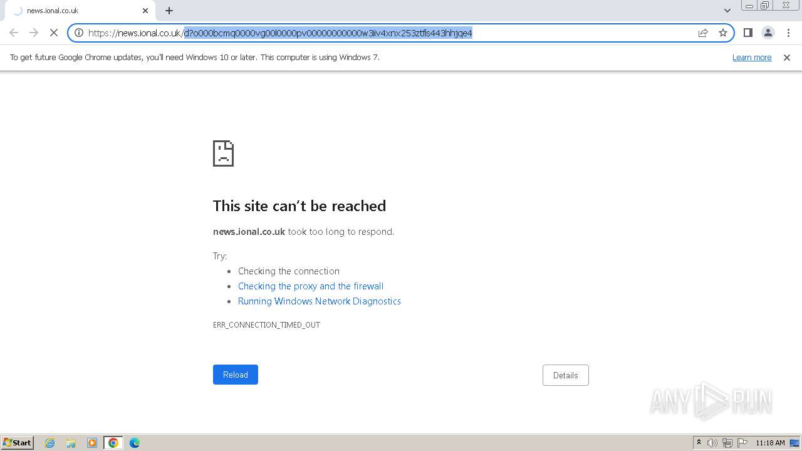The image size is (802, 451).
Task: Click the sad page error icon
Action: pos(224,153)
